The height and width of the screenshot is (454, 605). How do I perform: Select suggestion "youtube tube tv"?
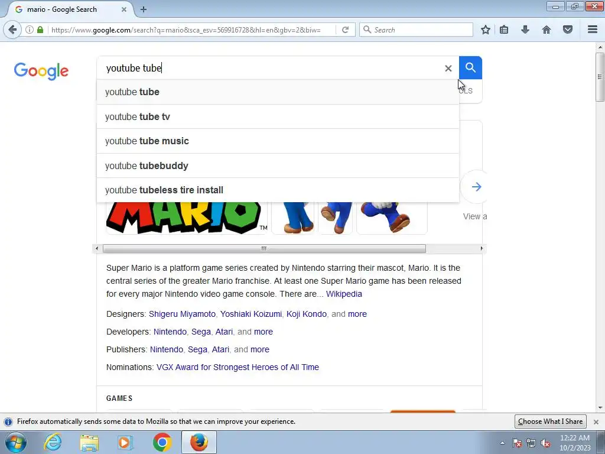(x=278, y=116)
